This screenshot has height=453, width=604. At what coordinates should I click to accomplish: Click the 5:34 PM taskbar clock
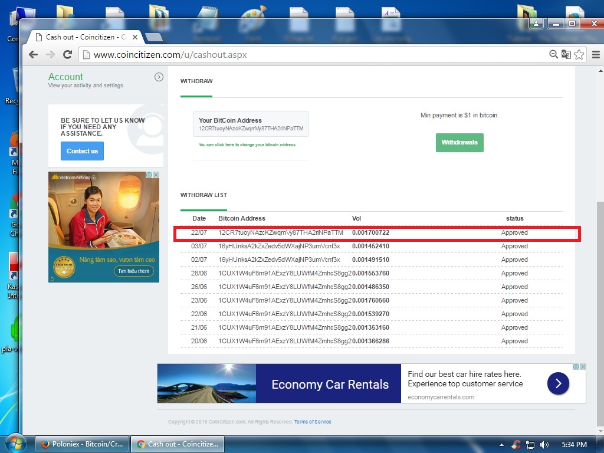574,445
